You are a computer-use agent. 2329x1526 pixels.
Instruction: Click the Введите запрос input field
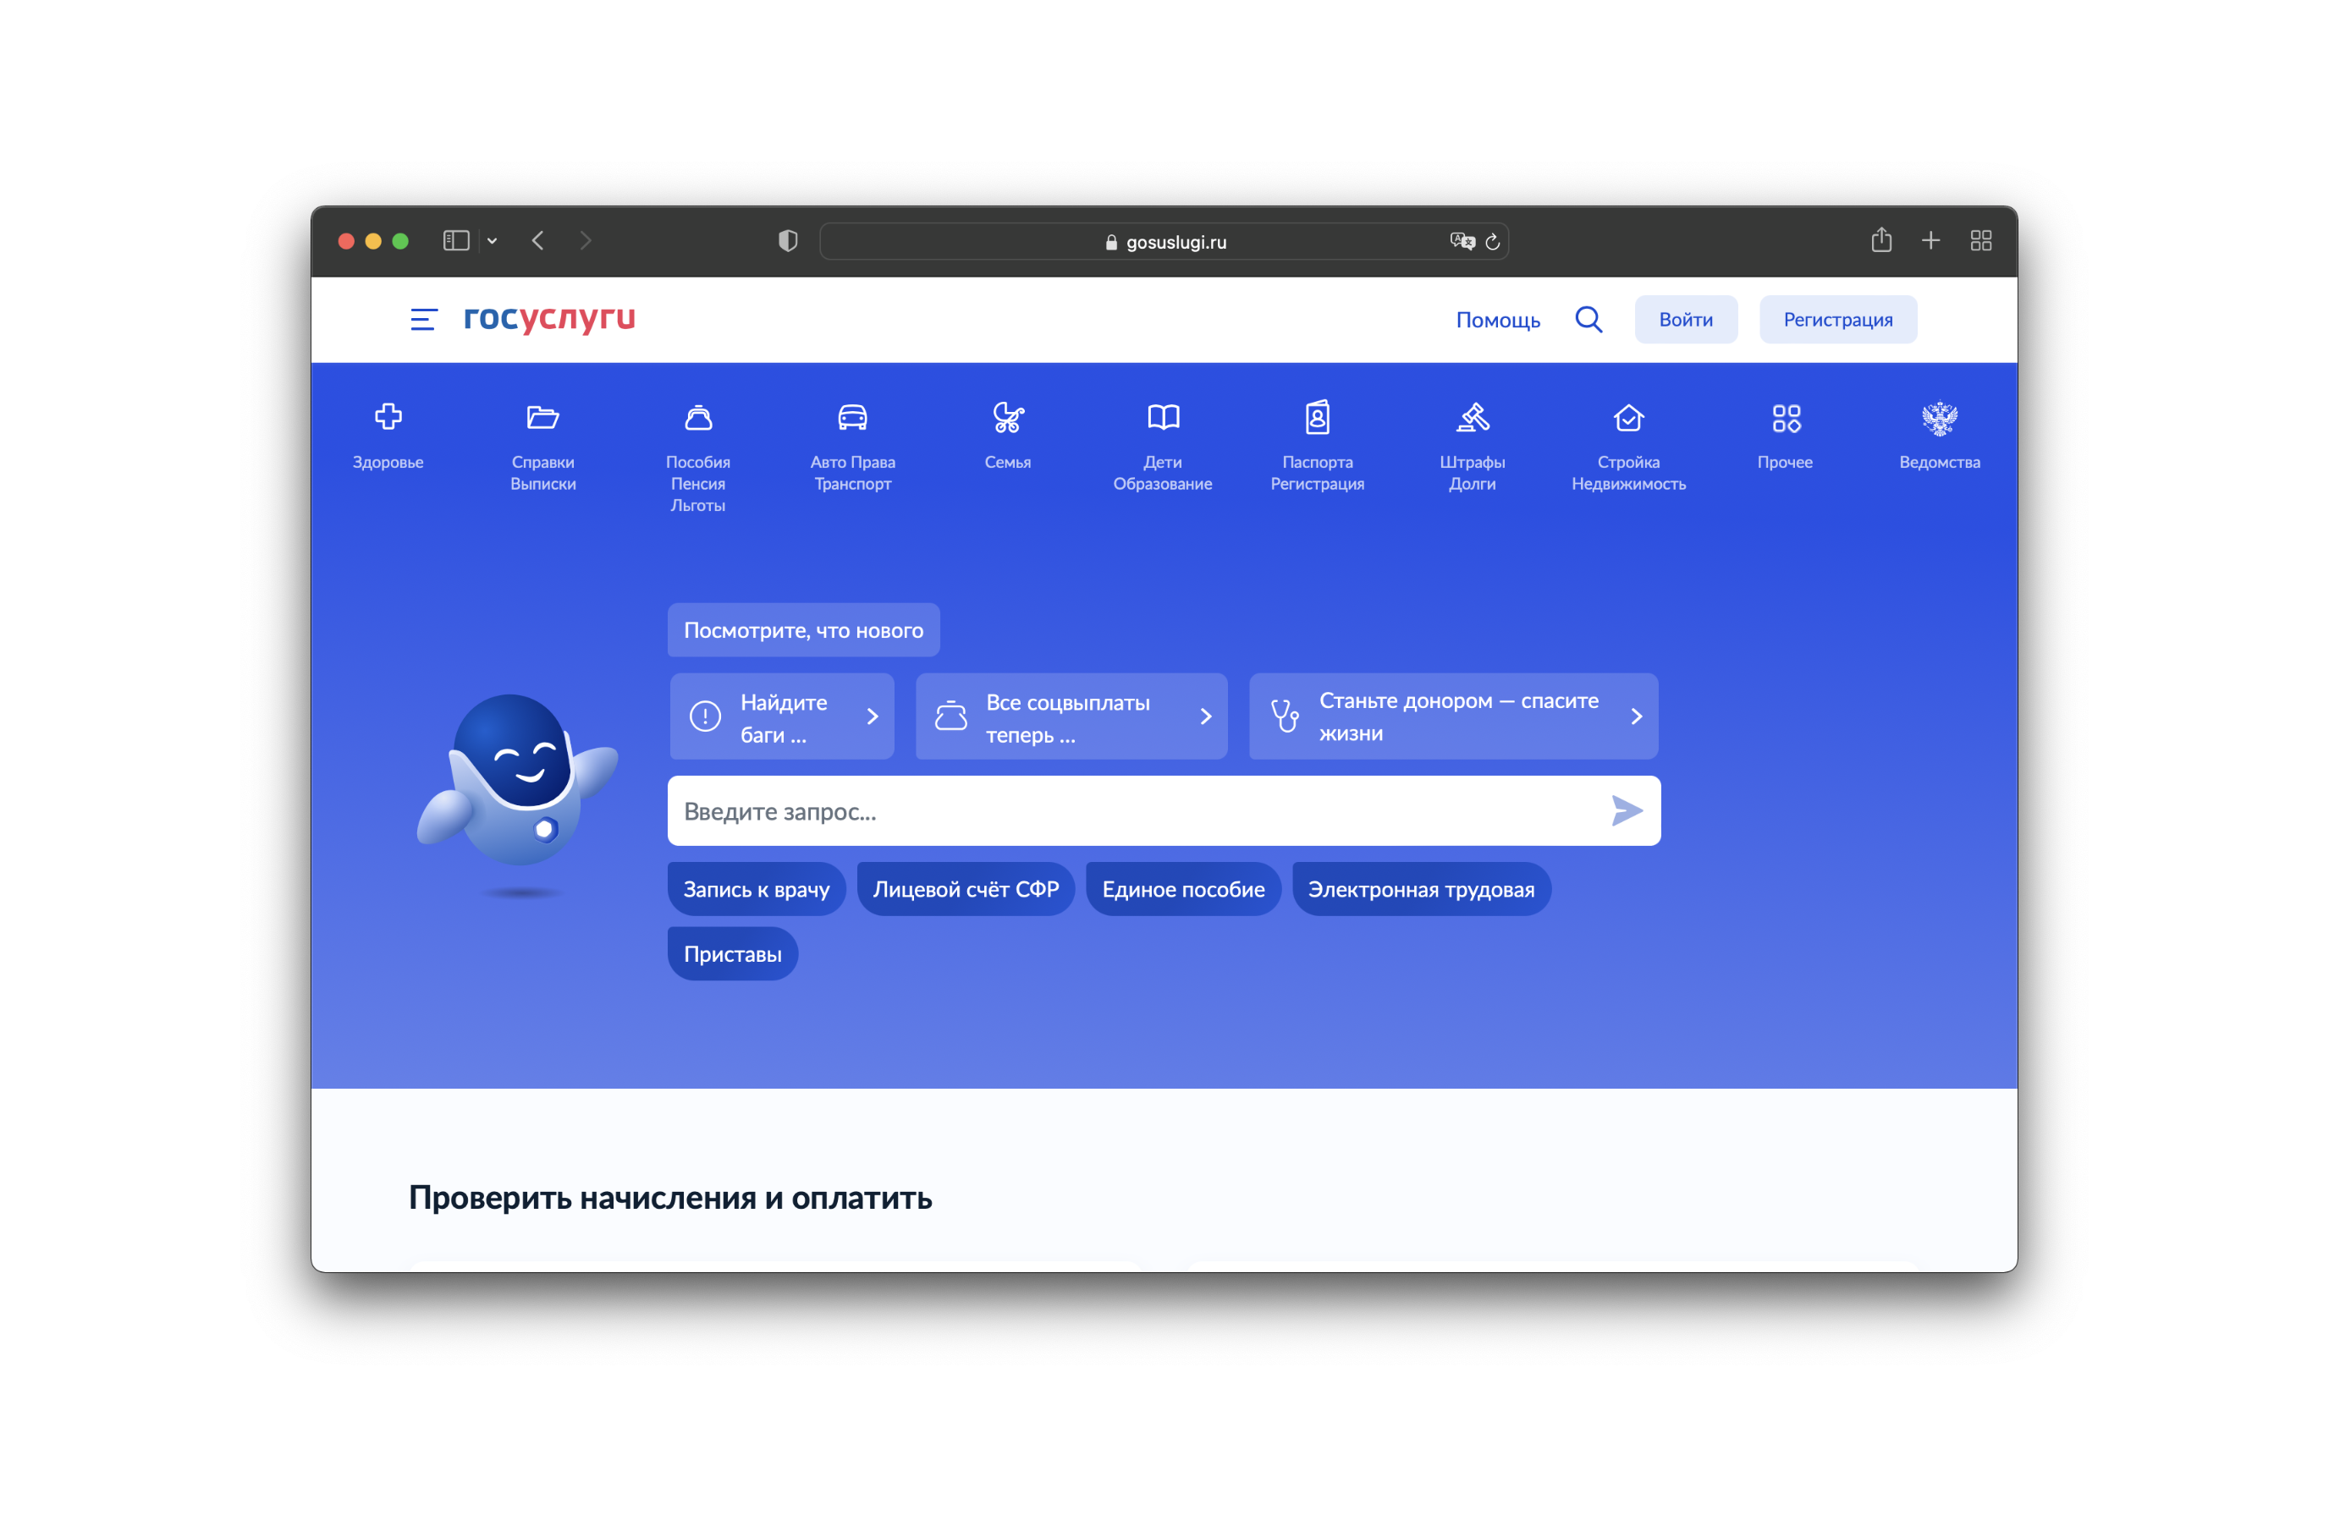point(1126,811)
